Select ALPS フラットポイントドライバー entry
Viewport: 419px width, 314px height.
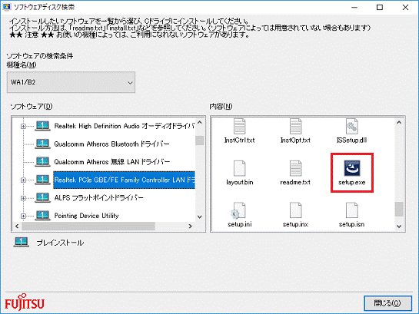98,197
